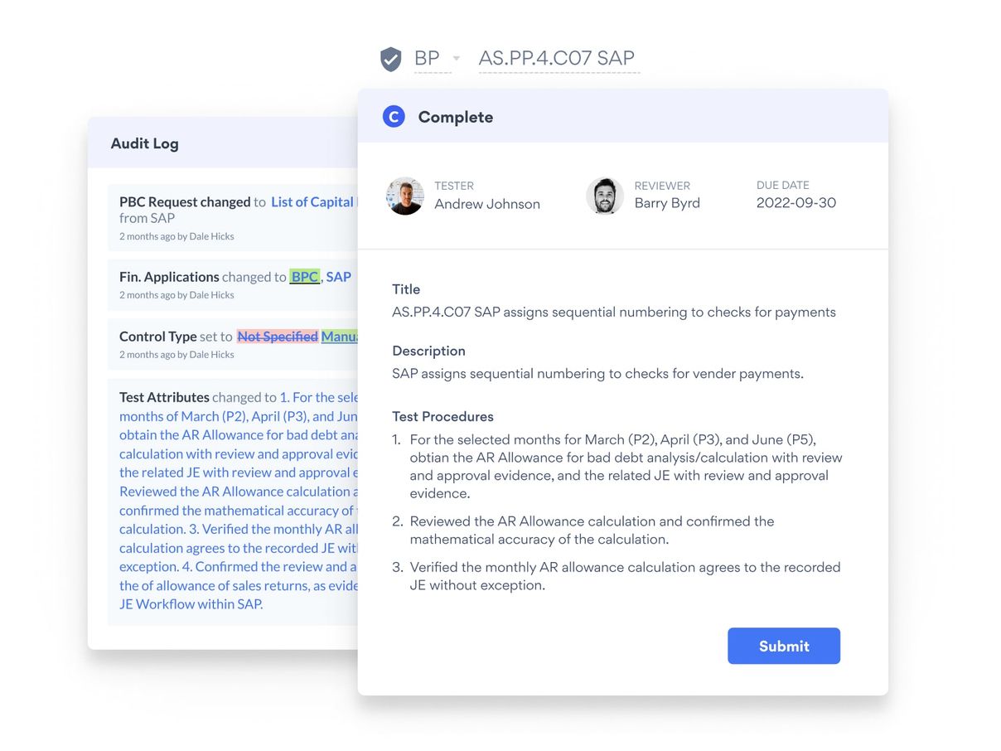Viewport: 1001px width, 751px height.
Task: Click the highlighted BPC application link
Action: pos(305,277)
